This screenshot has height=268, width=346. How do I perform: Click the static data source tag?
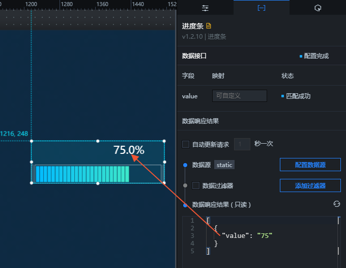click(224, 165)
